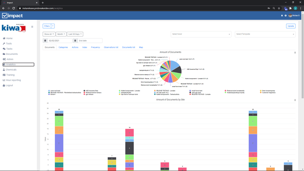Open the Documents by Site chart options menu
The height and width of the screenshot is (171, 304).
click(295, 100)
